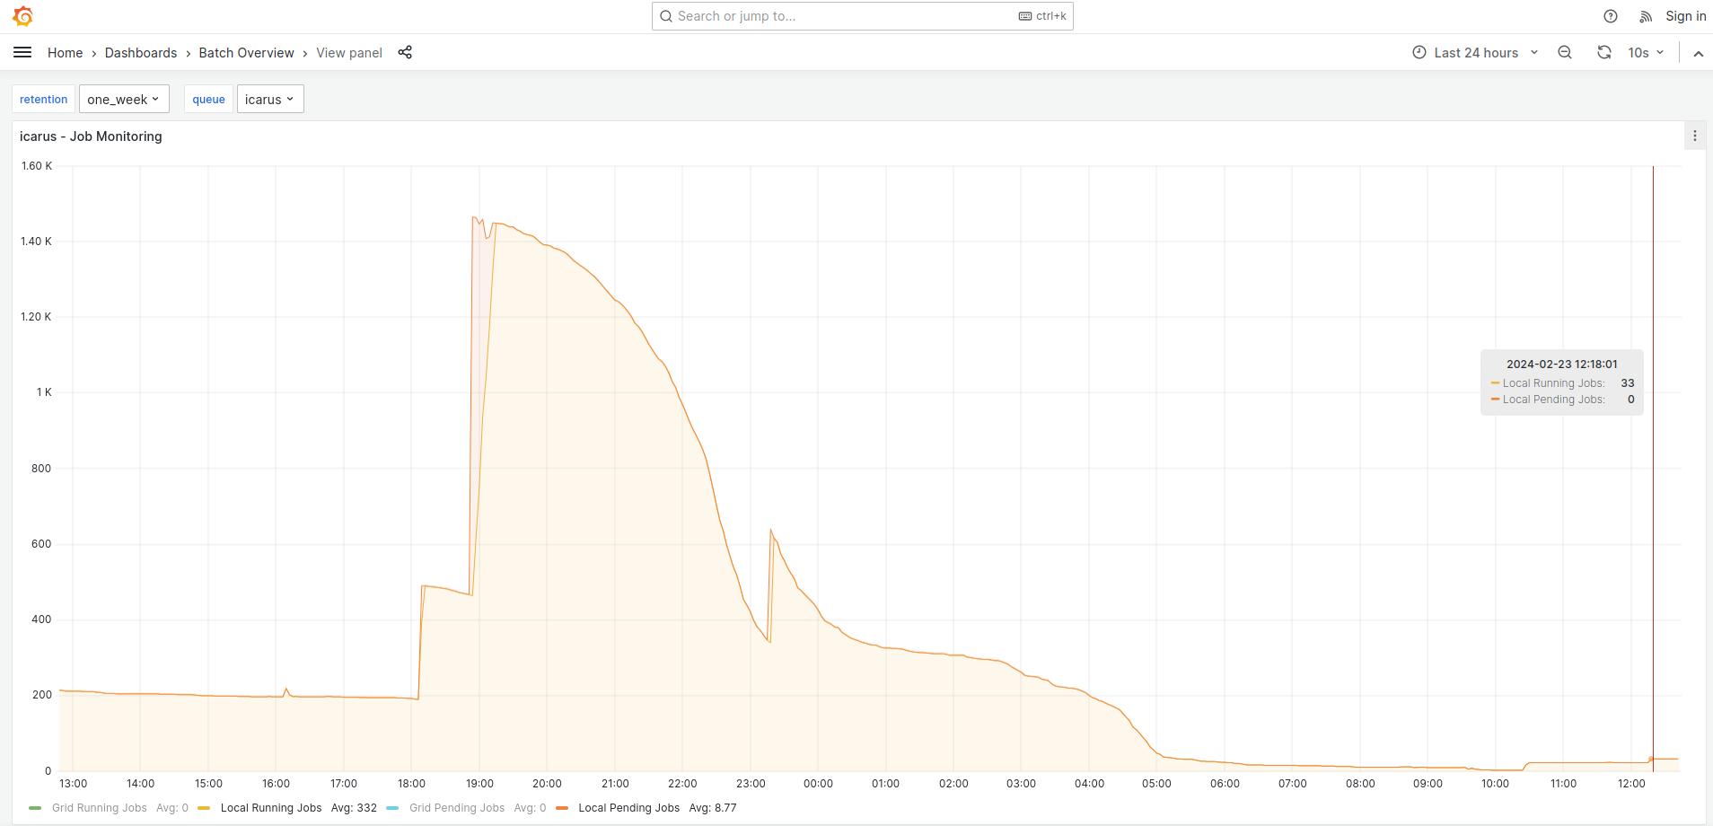Click the tooltip timestamp 2024-02-23 12:18:01
This screenshot has width=1713, height=826.
pos(1561,364)
